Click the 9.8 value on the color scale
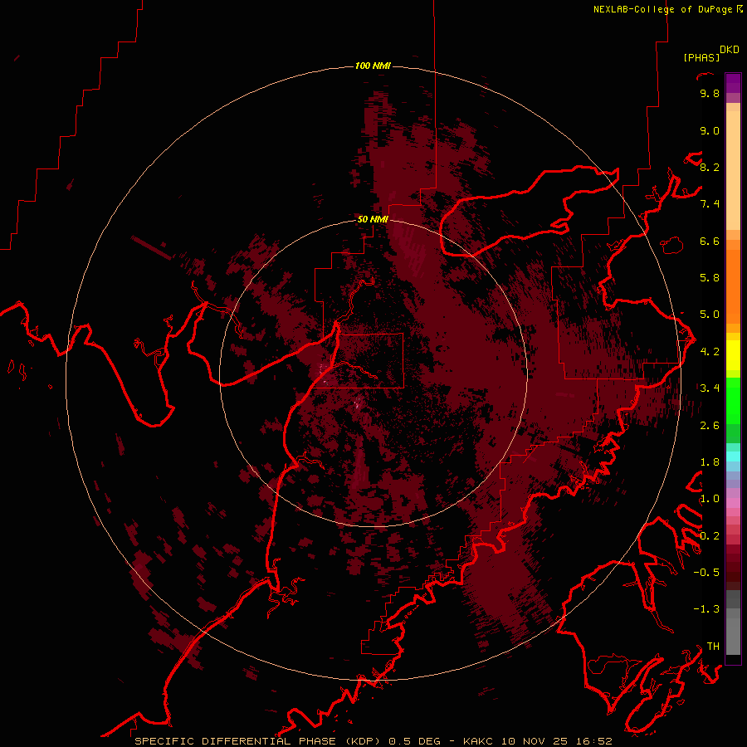Viewport: 747px width, 747px height. [710, 93]
